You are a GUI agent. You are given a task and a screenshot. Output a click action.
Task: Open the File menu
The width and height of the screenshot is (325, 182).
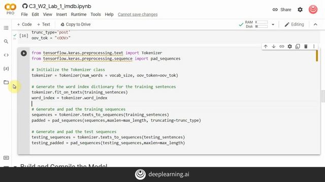(x=24, y=15)
